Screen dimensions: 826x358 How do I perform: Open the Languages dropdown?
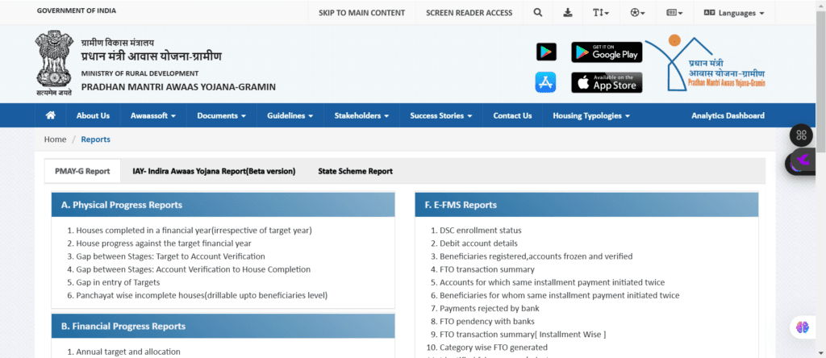(734, 13)
